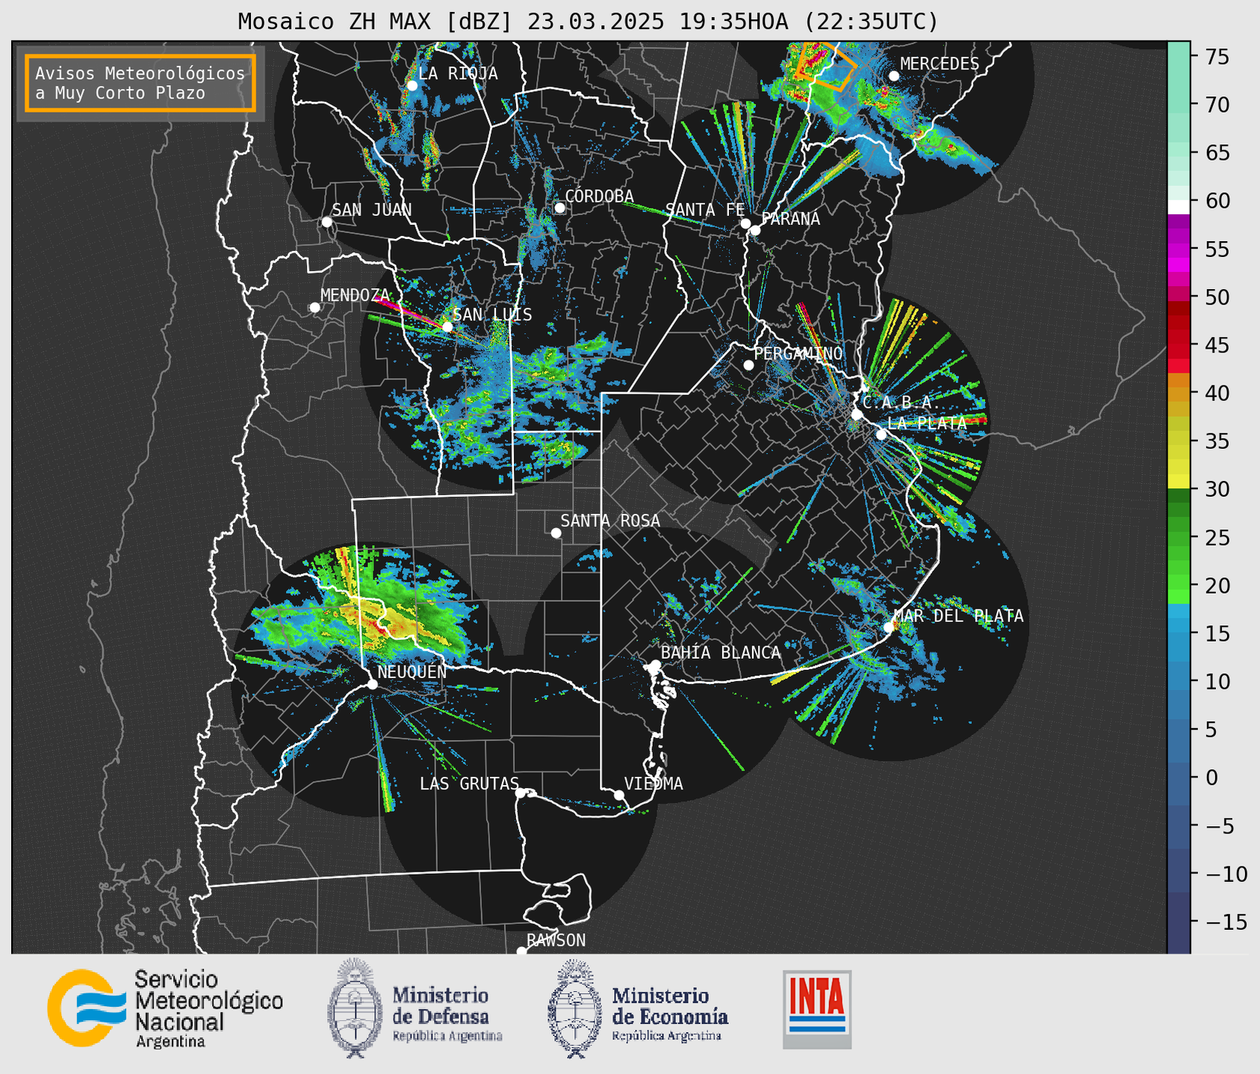
Task: Click the SANTA ROSA city dot
Action: (556, 533)
